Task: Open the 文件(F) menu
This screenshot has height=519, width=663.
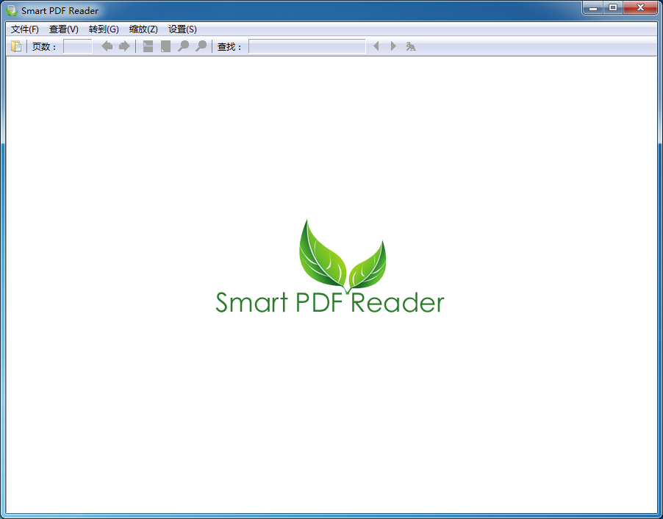Action: pyautogui.click(x=24, y=29)
